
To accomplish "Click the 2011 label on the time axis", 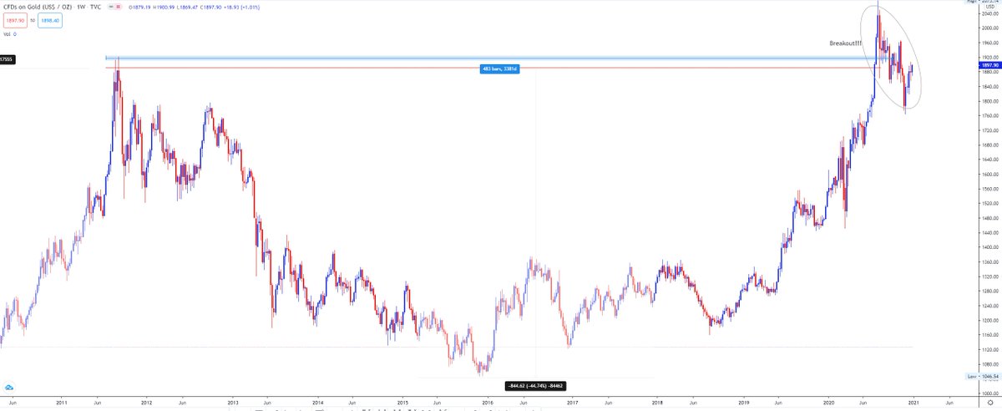I will [x=62, y=402].
